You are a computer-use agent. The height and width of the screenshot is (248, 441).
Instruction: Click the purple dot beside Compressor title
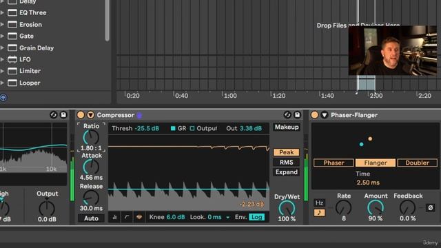[139, 115]
